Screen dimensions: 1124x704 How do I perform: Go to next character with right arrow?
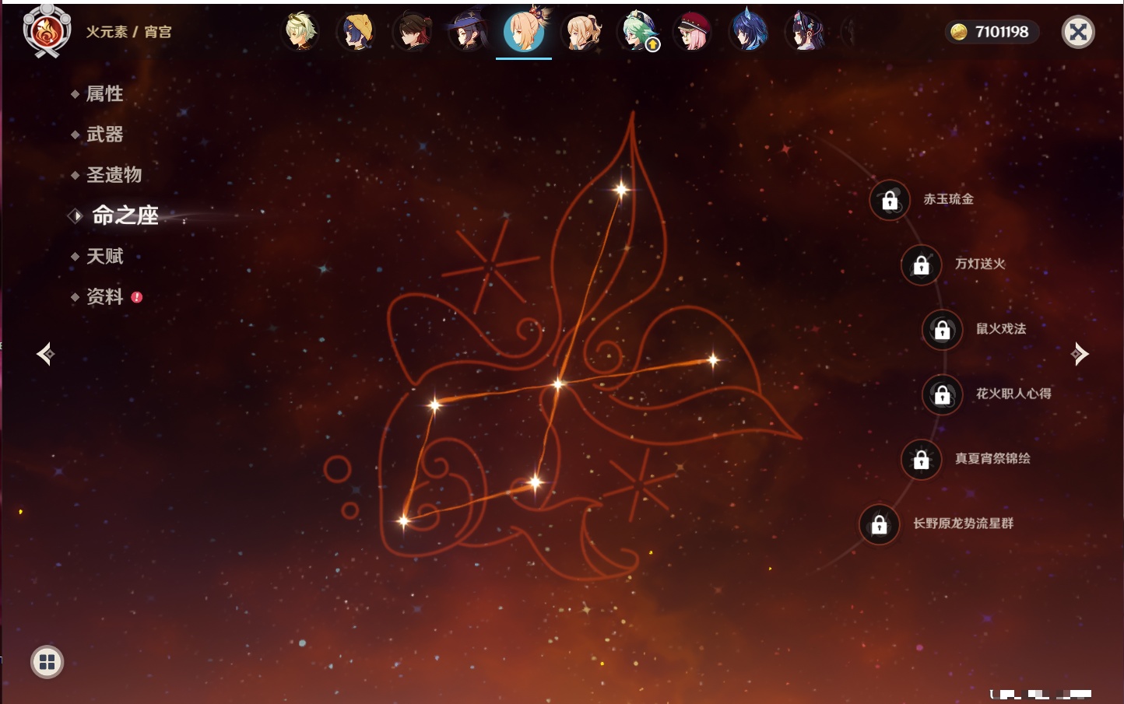click(x=1079, y=354)
